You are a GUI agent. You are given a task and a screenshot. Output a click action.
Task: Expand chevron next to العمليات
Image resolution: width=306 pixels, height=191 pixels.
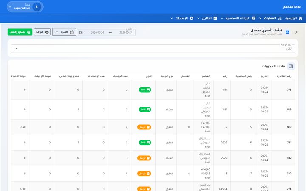tap(261, 18)
